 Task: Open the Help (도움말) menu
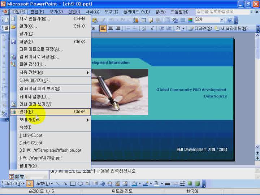click(x=179, y=12)
